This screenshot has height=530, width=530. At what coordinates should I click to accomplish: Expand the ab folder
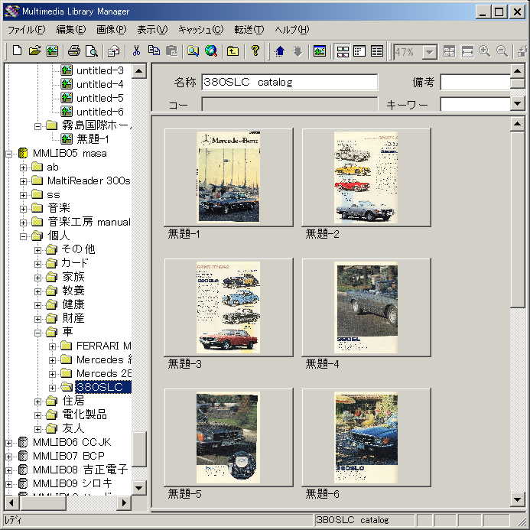click(x=23, y=167)
